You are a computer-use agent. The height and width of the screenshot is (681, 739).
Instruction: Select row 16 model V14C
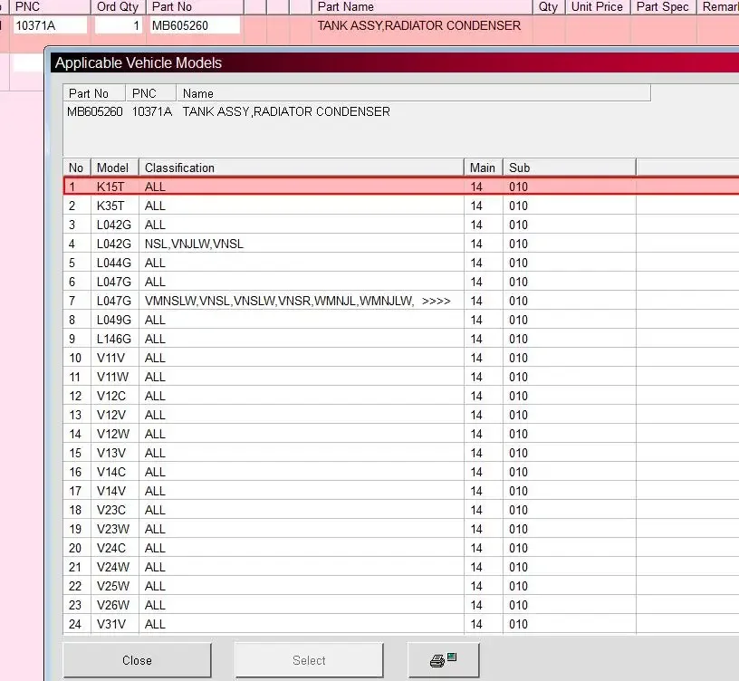[401, 472]
